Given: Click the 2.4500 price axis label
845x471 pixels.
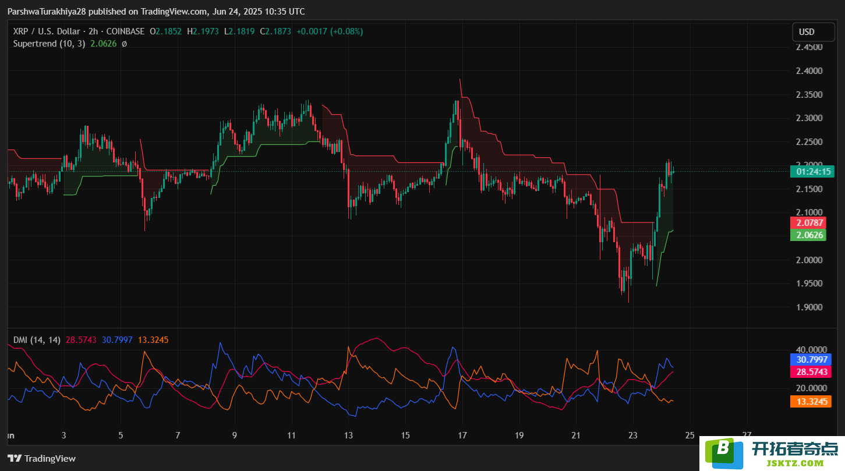Looking at the screenshot, I should point(809,48).
